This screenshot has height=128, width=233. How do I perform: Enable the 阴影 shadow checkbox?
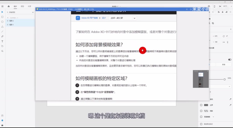click(201, 111)
